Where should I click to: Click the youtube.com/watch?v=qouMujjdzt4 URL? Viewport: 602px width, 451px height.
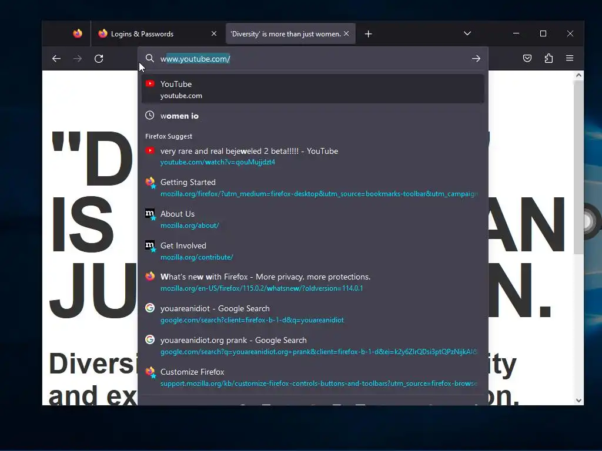(x=218, y=162)
